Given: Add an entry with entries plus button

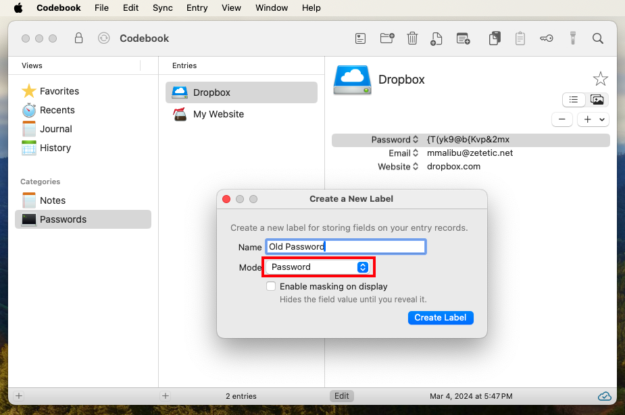Looking at the screenshot, I should point(166,396).
